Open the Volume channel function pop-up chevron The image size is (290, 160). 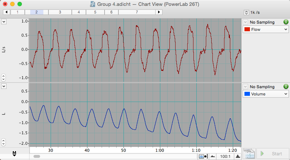coord(4,86)
